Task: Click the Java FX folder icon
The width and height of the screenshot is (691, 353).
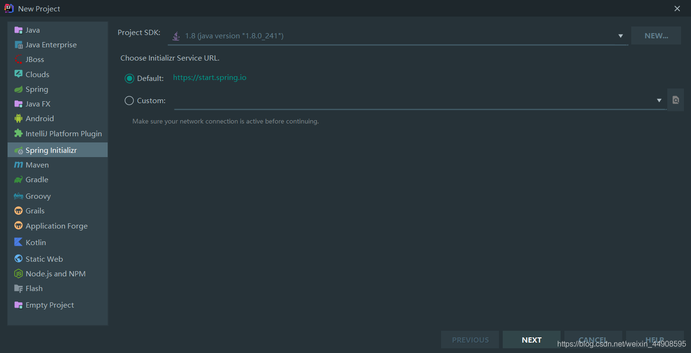Action: 18,104
